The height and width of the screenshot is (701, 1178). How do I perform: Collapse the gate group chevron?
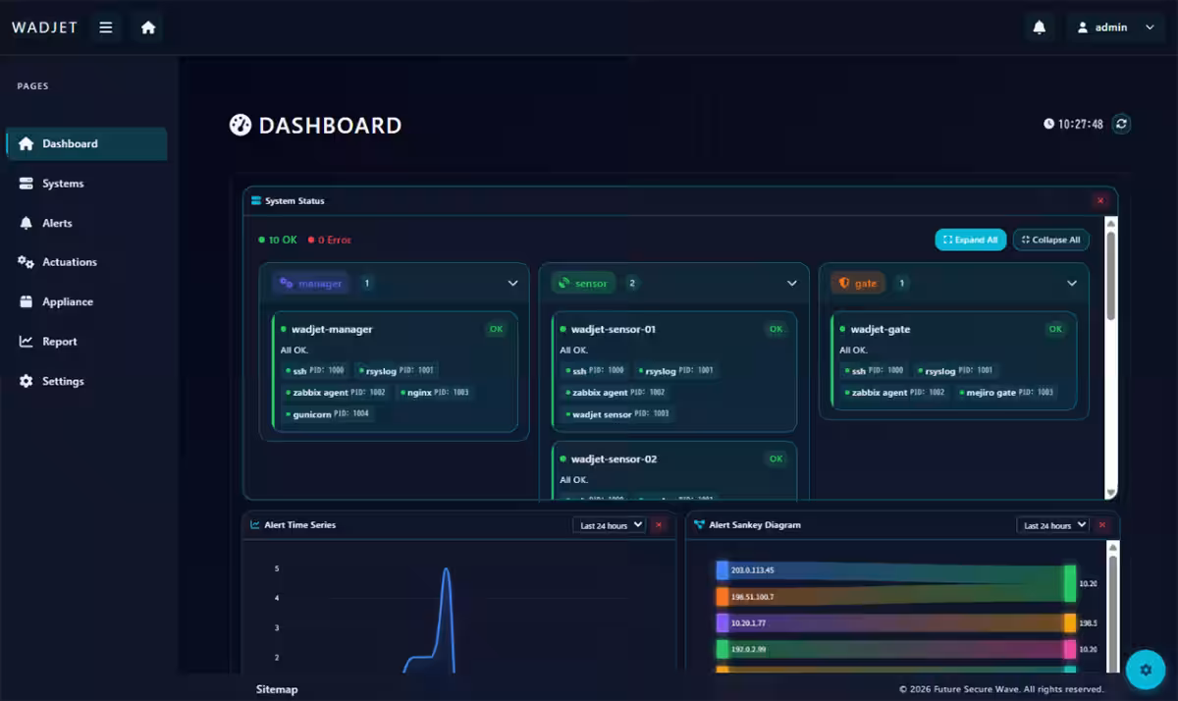coord(1072,283)
